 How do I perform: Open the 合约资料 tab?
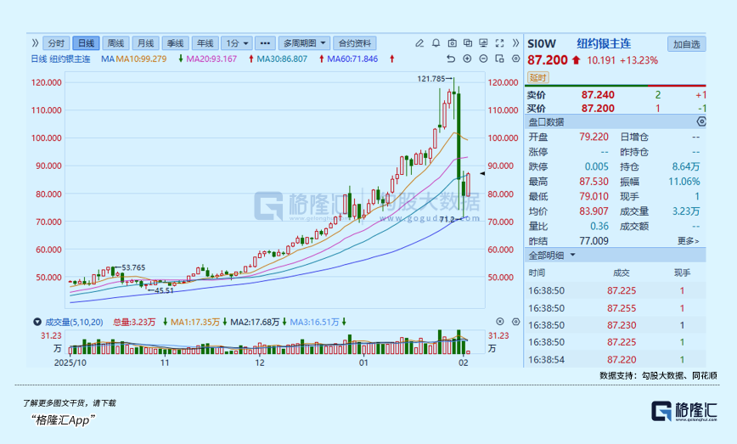point(355,42)
